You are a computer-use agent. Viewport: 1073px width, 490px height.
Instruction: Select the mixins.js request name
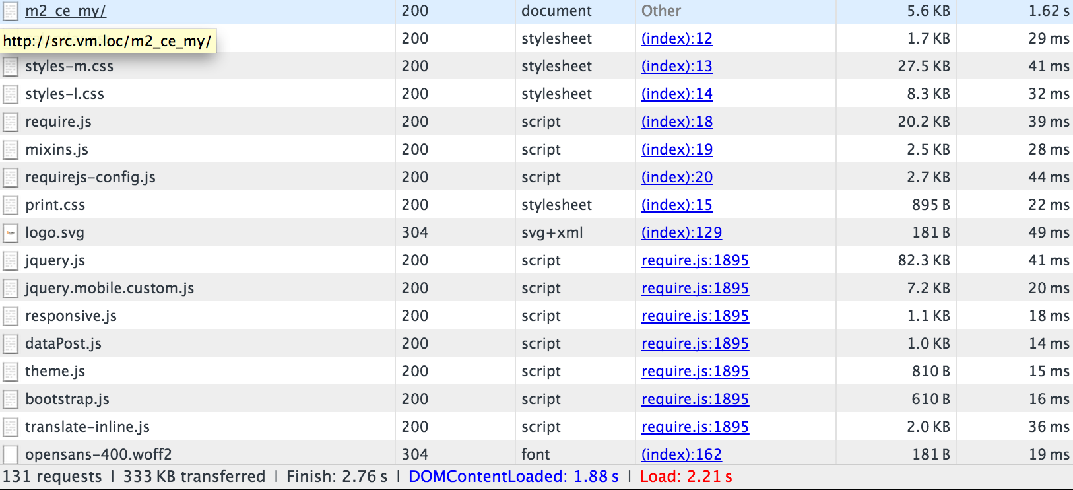pyautogui.click(x=57, y=149)
